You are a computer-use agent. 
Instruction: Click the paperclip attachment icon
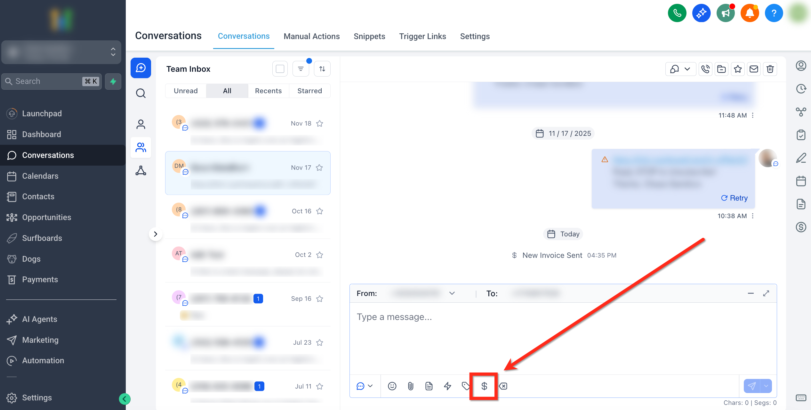(411, 386)
